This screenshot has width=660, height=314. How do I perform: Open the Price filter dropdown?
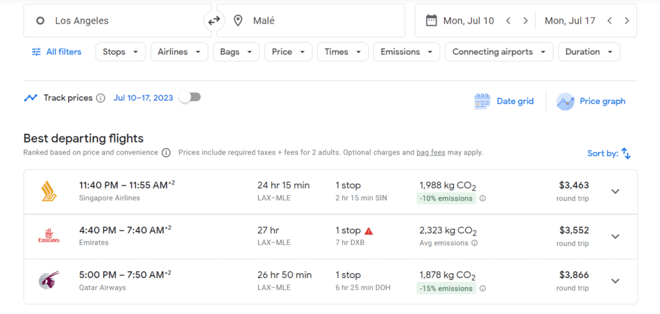point(288,51)
